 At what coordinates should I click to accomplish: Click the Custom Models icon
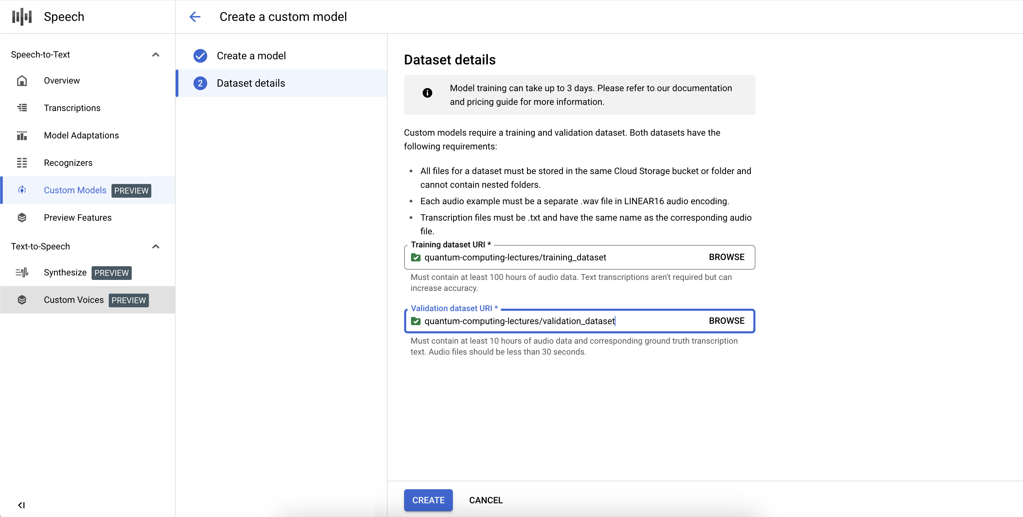click(x=22, y=190)
